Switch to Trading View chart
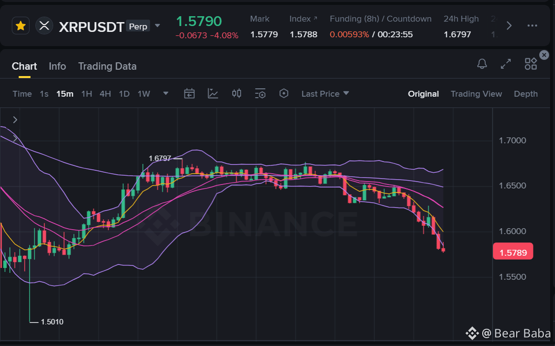This screenshot has width=555, height=346. pos(476,94)
